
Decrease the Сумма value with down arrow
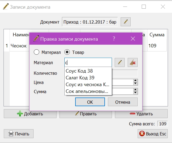pyautogui.click(x=135, y=93)
